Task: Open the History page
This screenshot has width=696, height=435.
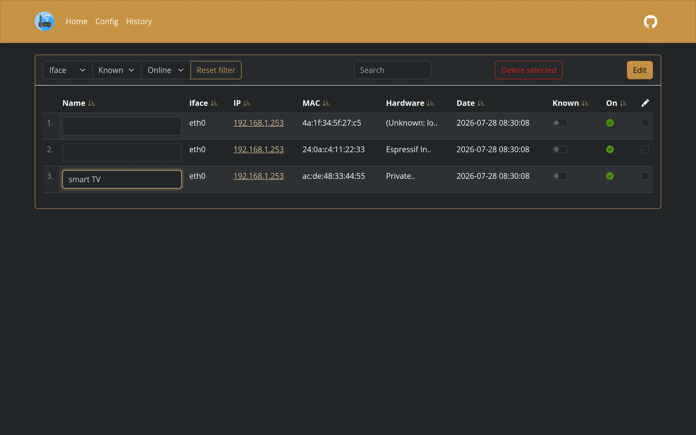Action: (x=139, y=22)
